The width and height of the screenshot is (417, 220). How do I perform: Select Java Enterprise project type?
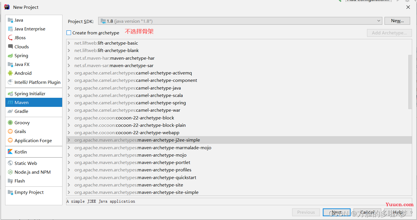[34, 29]
